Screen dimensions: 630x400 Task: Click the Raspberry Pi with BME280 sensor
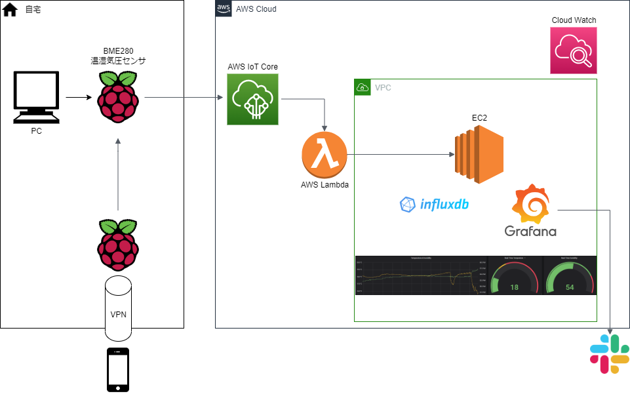118,97
